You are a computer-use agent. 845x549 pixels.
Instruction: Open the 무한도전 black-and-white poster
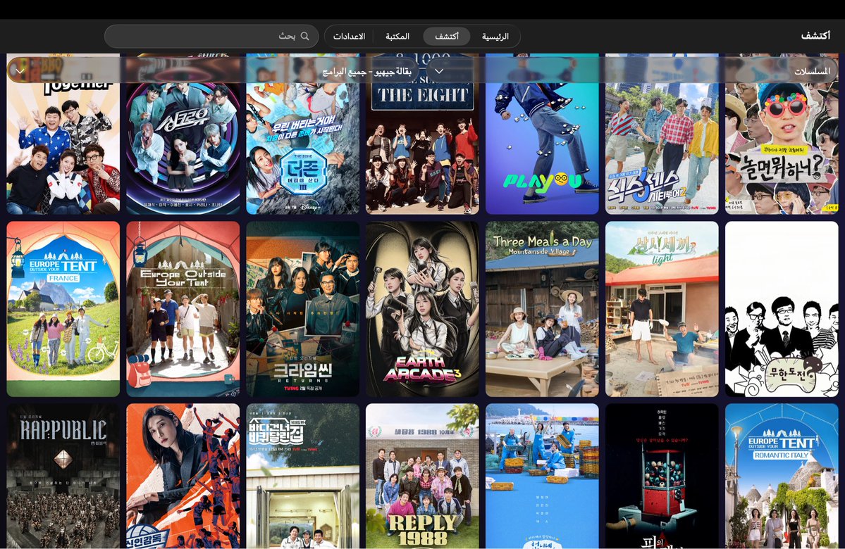[782, 309]
